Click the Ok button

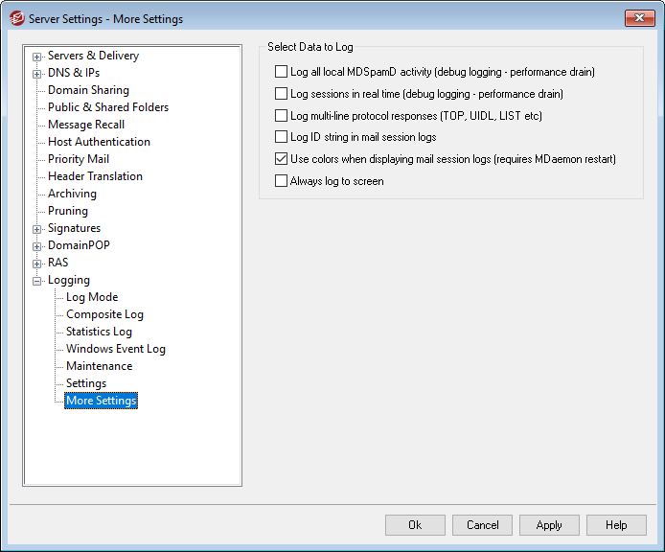coord(415,525)
